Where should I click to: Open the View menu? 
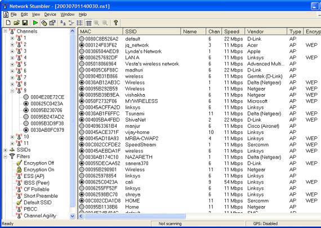pyautogui.click(x=36, y=15)
